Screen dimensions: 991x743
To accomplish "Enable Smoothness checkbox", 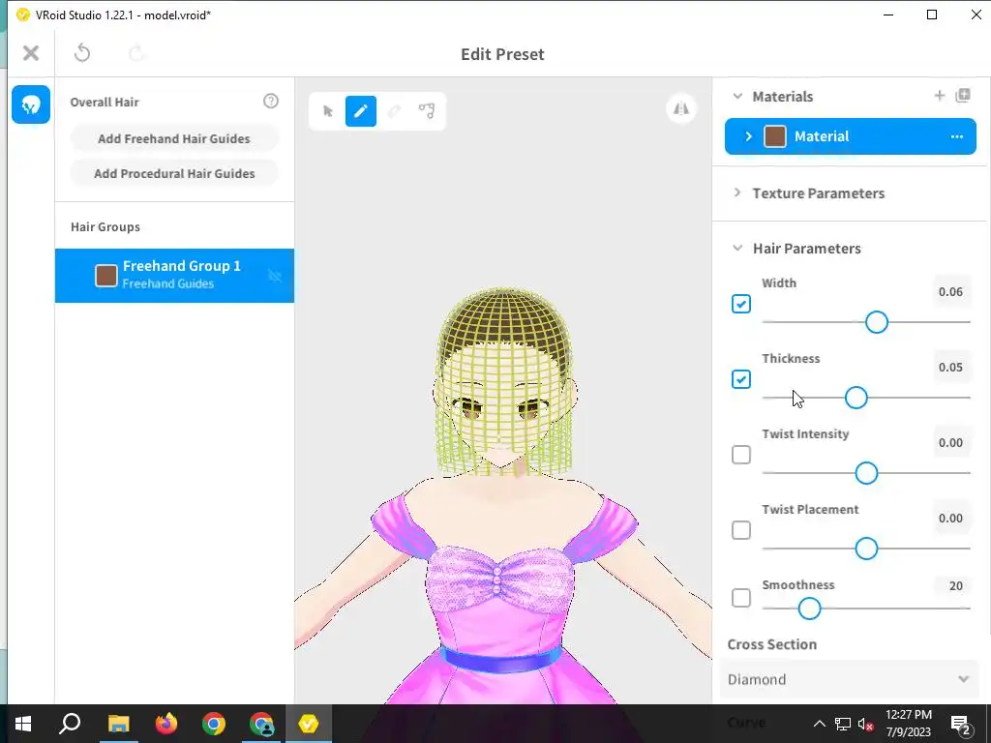I will 740,598.
